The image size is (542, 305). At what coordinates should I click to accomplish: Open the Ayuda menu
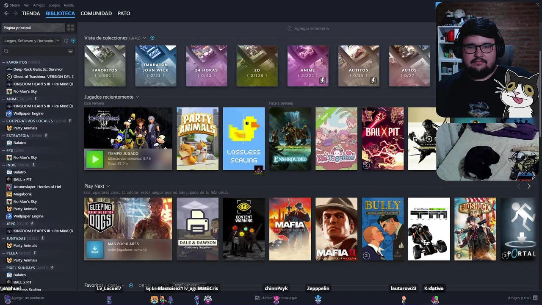[69, 5]
